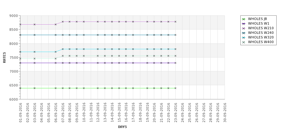The height and width of the screenshot is (132, 302).
Task: Click the 8000 y-axis tick label
Action: (14, 44)
